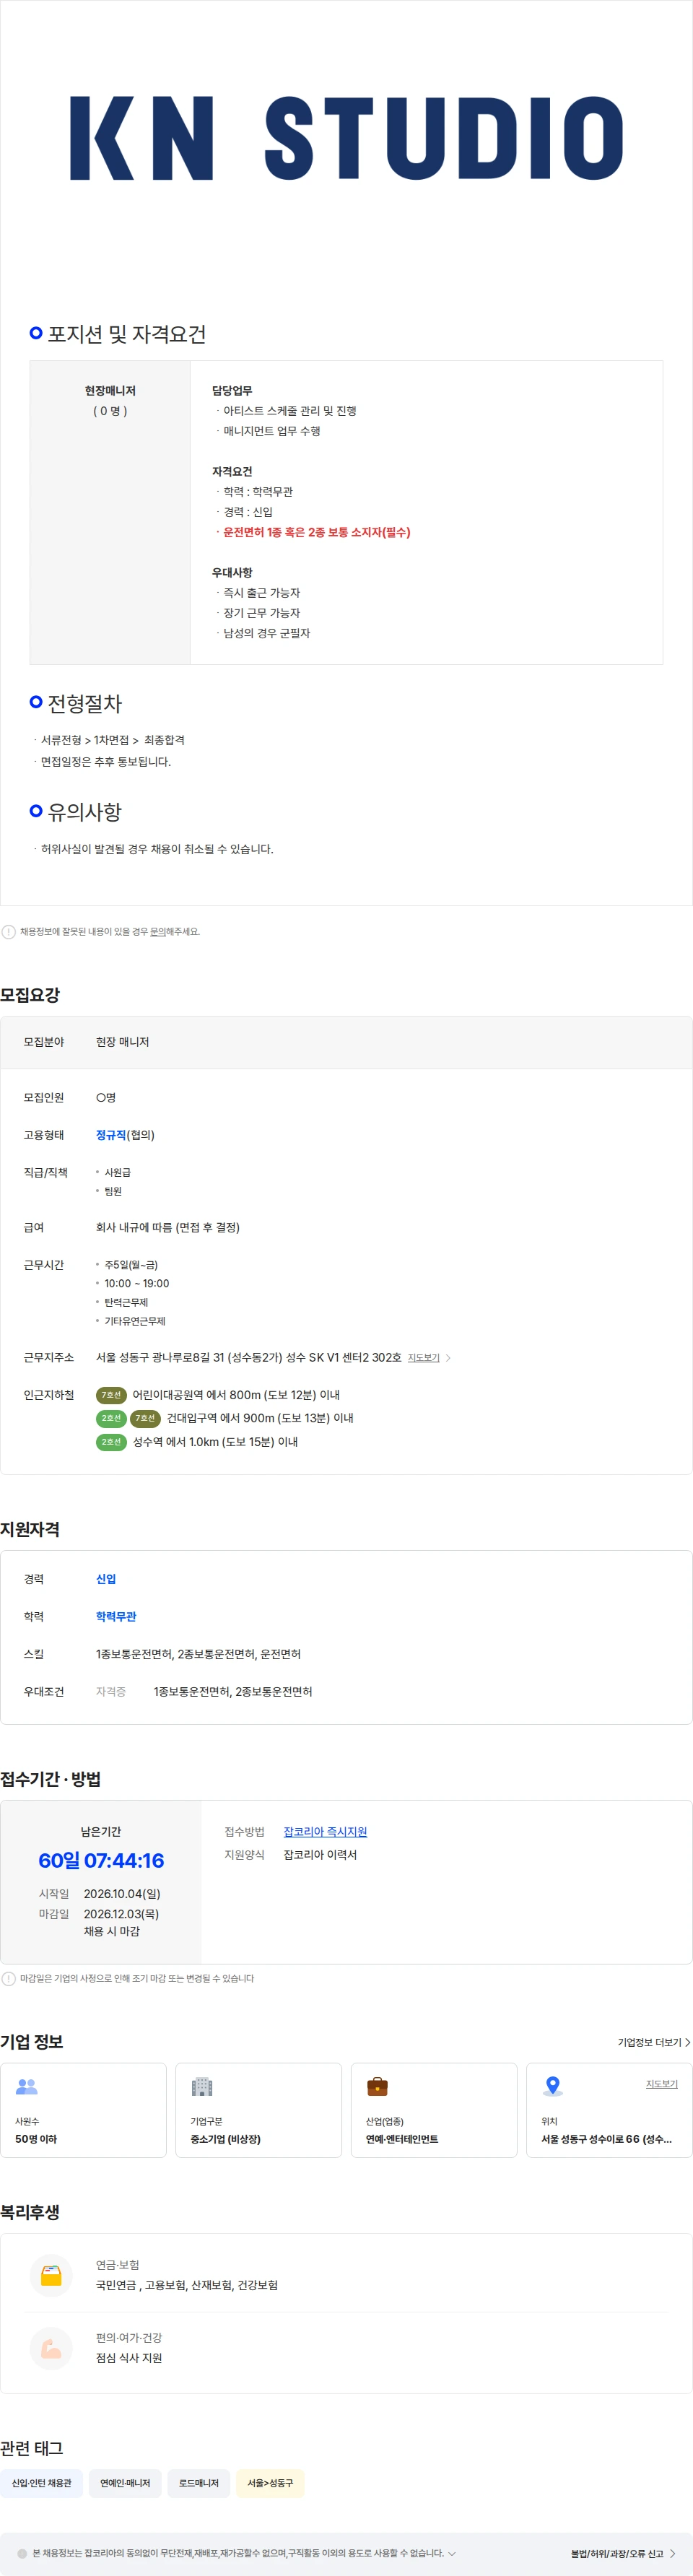The height and width of the screenshot is (2576, 693).
Task: Click the 사원수 people icon
Action: (27, 2086)
